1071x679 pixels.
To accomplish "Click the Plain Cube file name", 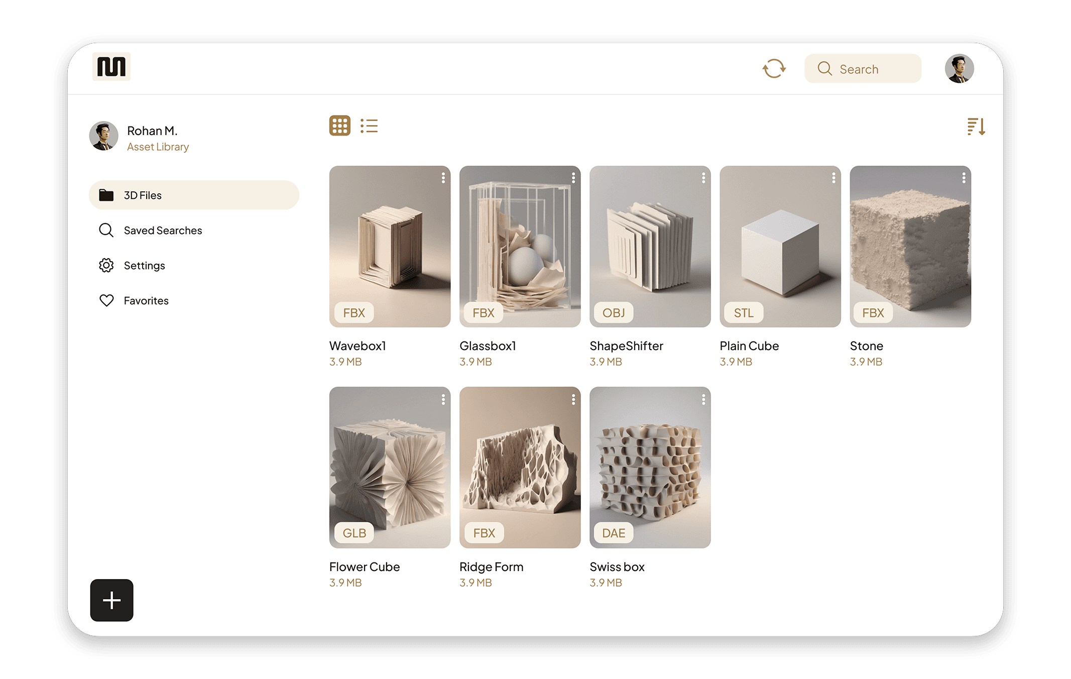I will coord(749,346).
